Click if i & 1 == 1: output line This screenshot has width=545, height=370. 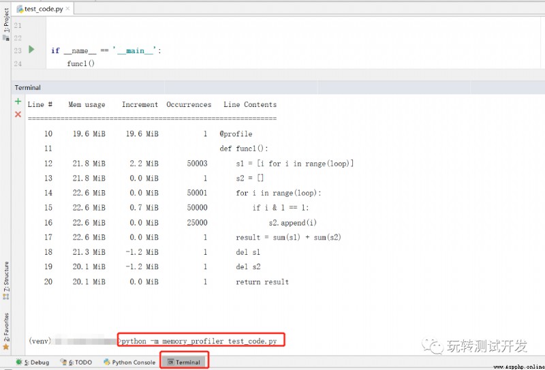(281, 208)
